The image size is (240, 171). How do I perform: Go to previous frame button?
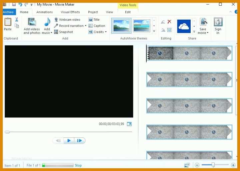58,140
